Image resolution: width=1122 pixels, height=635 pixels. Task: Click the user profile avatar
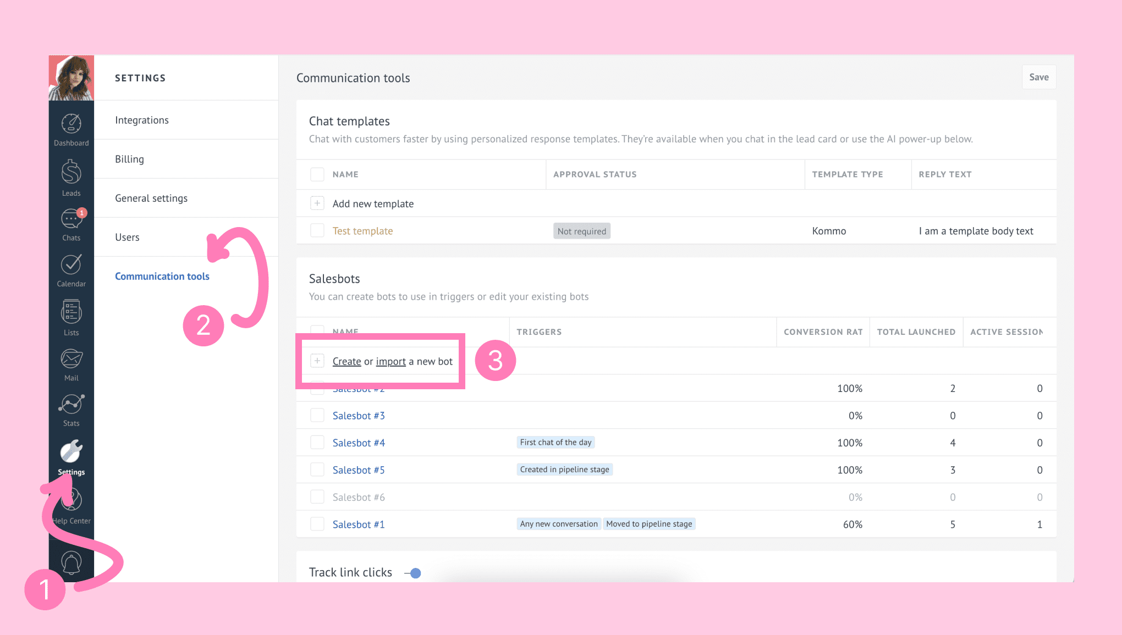point(71,78)
